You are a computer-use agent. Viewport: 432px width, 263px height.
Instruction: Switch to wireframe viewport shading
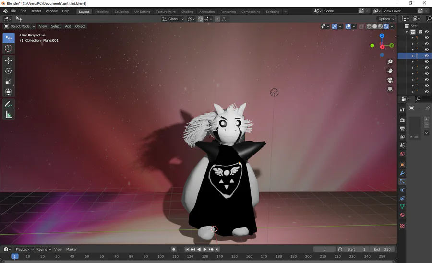pyautogui.click(x=369, y=26)
